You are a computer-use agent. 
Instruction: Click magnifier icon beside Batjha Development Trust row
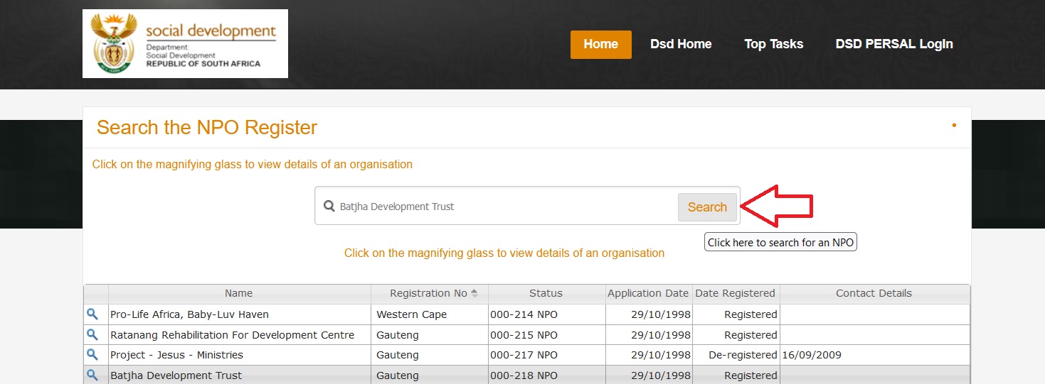tap(92, 375)
